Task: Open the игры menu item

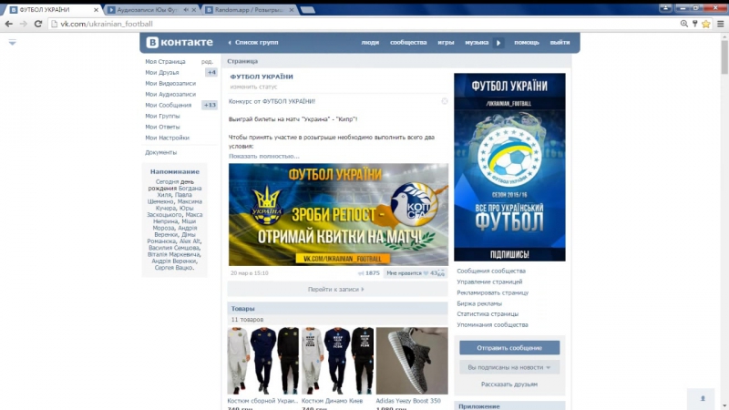Action: click(x=446, y=42)
